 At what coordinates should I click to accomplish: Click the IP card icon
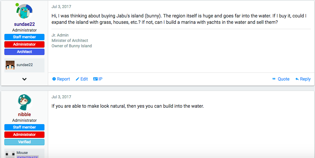click(95, 79)
